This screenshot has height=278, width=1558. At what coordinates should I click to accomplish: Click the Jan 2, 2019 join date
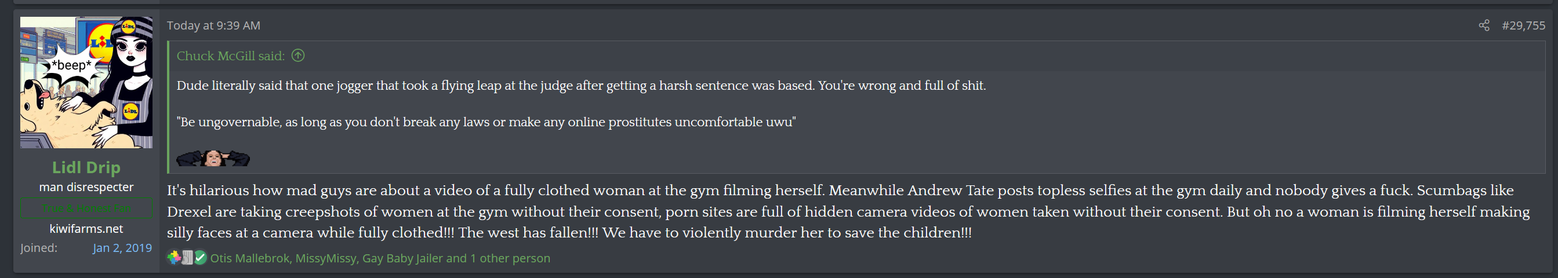pyautogui.click(x=122, y=248)
